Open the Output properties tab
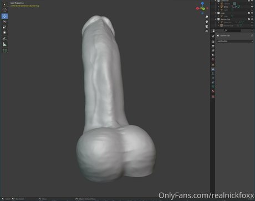Screen dimensions: 255x201 point(213,46)
